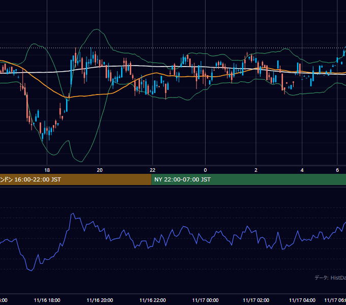Click the 11/16 22:00 date label
The height and width of the screenshot is (305, 346).
pos(153,300)
